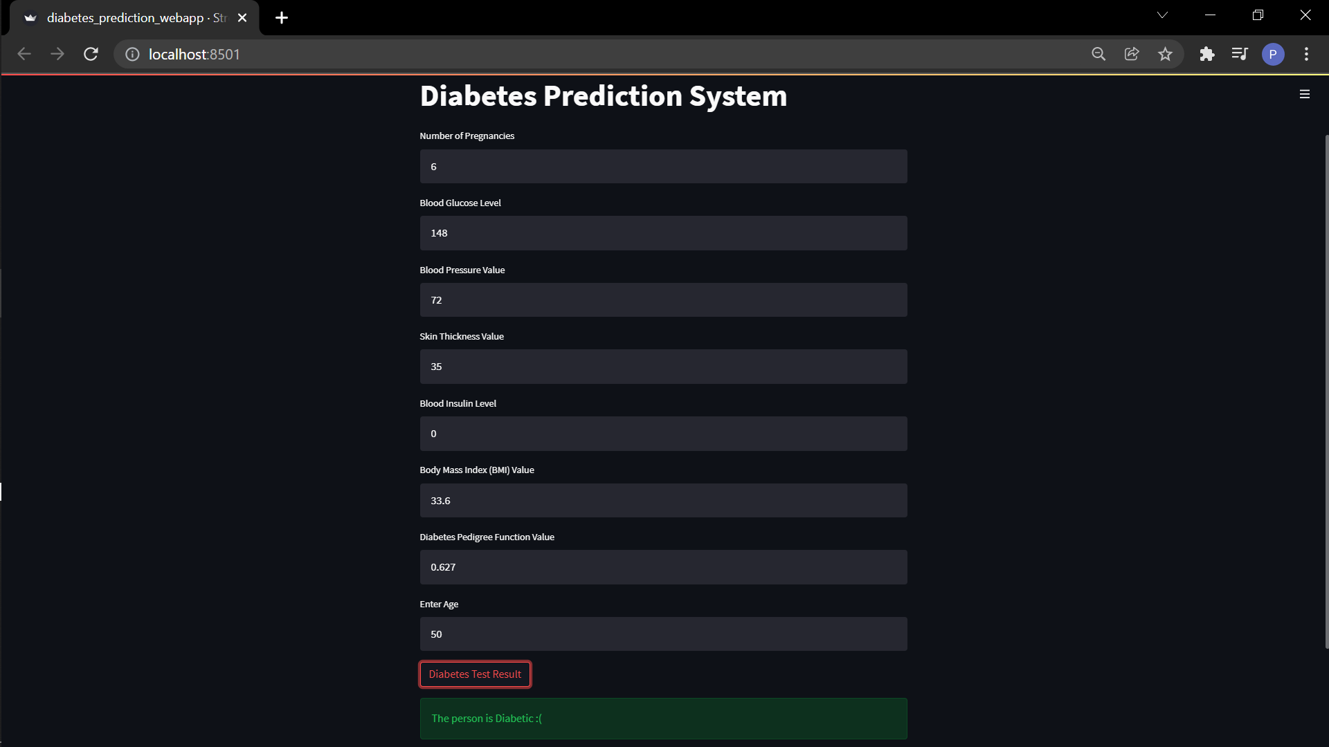Open the Streamlit hamburger menu
This screenshot has height=747, width=1329.
pos(1305,93)
